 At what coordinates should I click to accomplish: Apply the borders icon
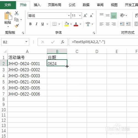54,24
